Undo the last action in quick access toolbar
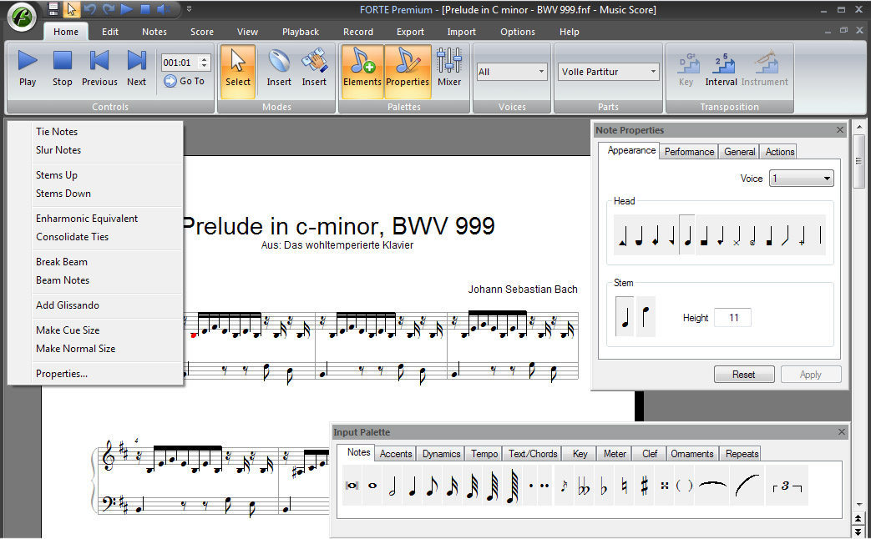 click(x=90, y=9)
